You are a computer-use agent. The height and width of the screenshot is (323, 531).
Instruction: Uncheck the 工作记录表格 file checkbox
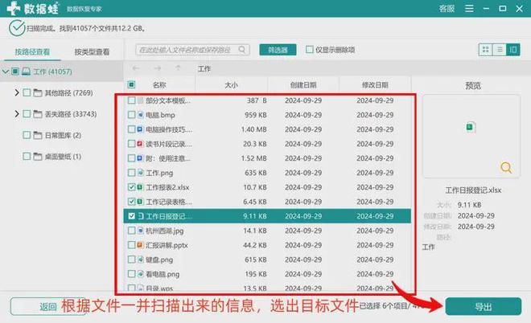click(131, 202)
